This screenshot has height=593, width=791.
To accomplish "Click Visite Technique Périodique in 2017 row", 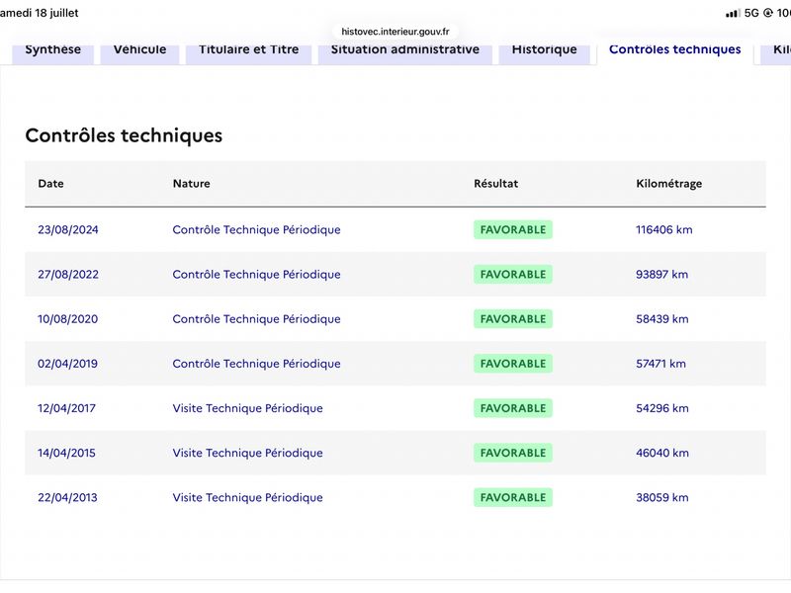I will click(x=248, y=408).
